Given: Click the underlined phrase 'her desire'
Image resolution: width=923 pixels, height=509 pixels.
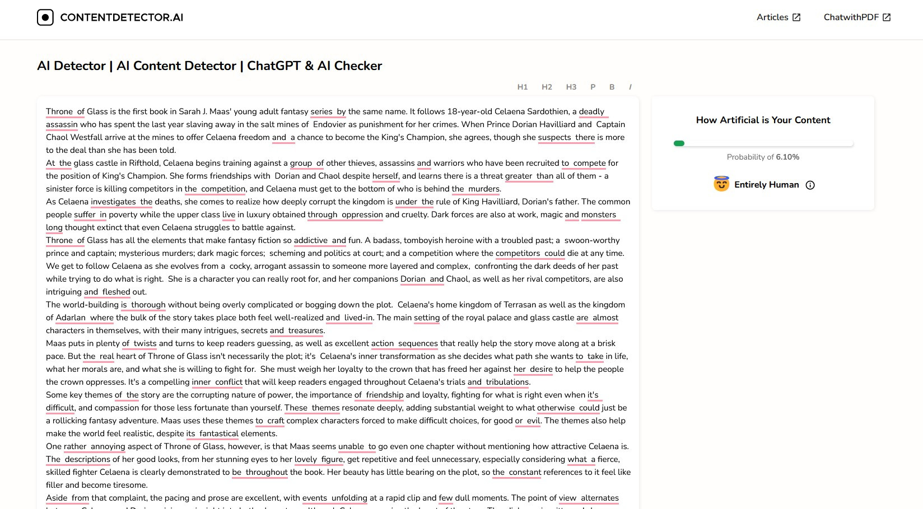Looking at the screenshot, I should point(533,369).
